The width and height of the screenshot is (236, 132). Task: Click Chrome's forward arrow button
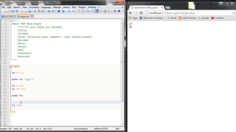point(136,13)
